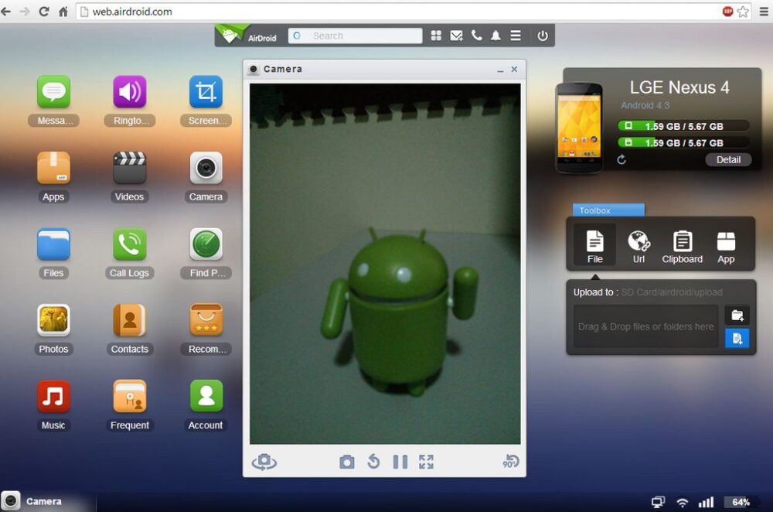Image resolution: width=773 pixels, height=512 pixels.
Task: Upload a file with the blue upload button
Action: [x=737, y=338]
